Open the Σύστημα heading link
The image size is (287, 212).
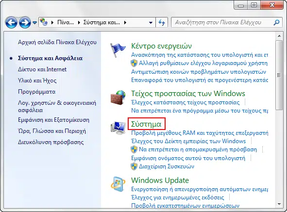[x=146, y=124]
